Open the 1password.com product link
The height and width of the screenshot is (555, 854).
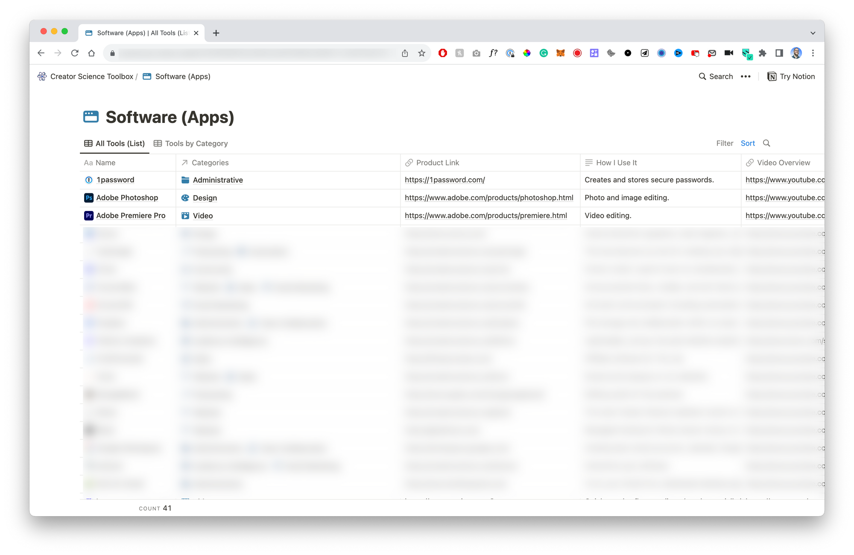[445, 180]
